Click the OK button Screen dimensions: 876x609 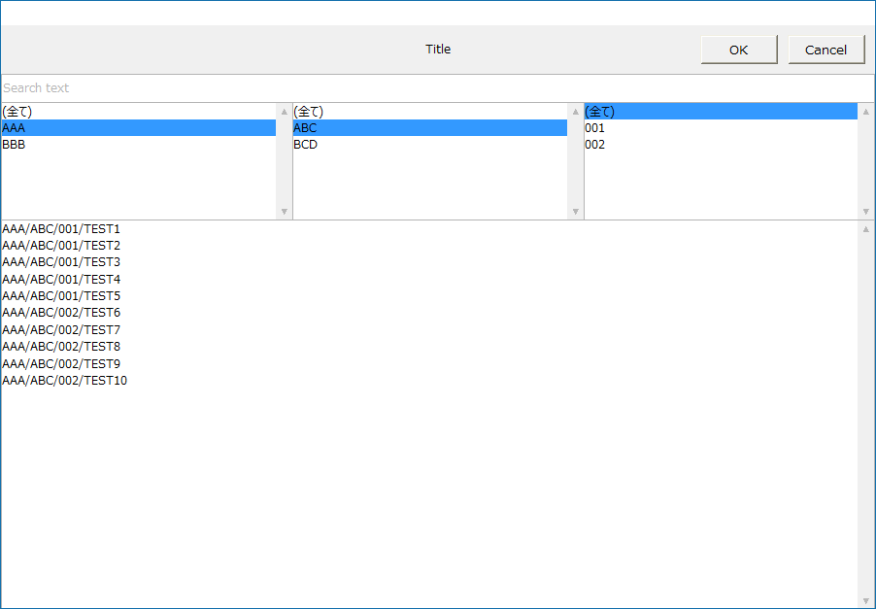[x=738, y=50]
